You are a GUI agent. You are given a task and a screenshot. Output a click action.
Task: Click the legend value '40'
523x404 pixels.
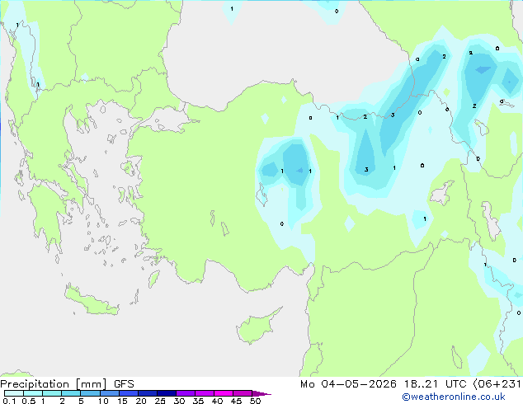[218, 401]
